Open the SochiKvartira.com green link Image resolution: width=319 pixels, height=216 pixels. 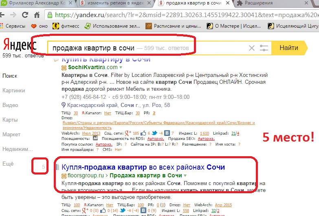pos(93,67)
